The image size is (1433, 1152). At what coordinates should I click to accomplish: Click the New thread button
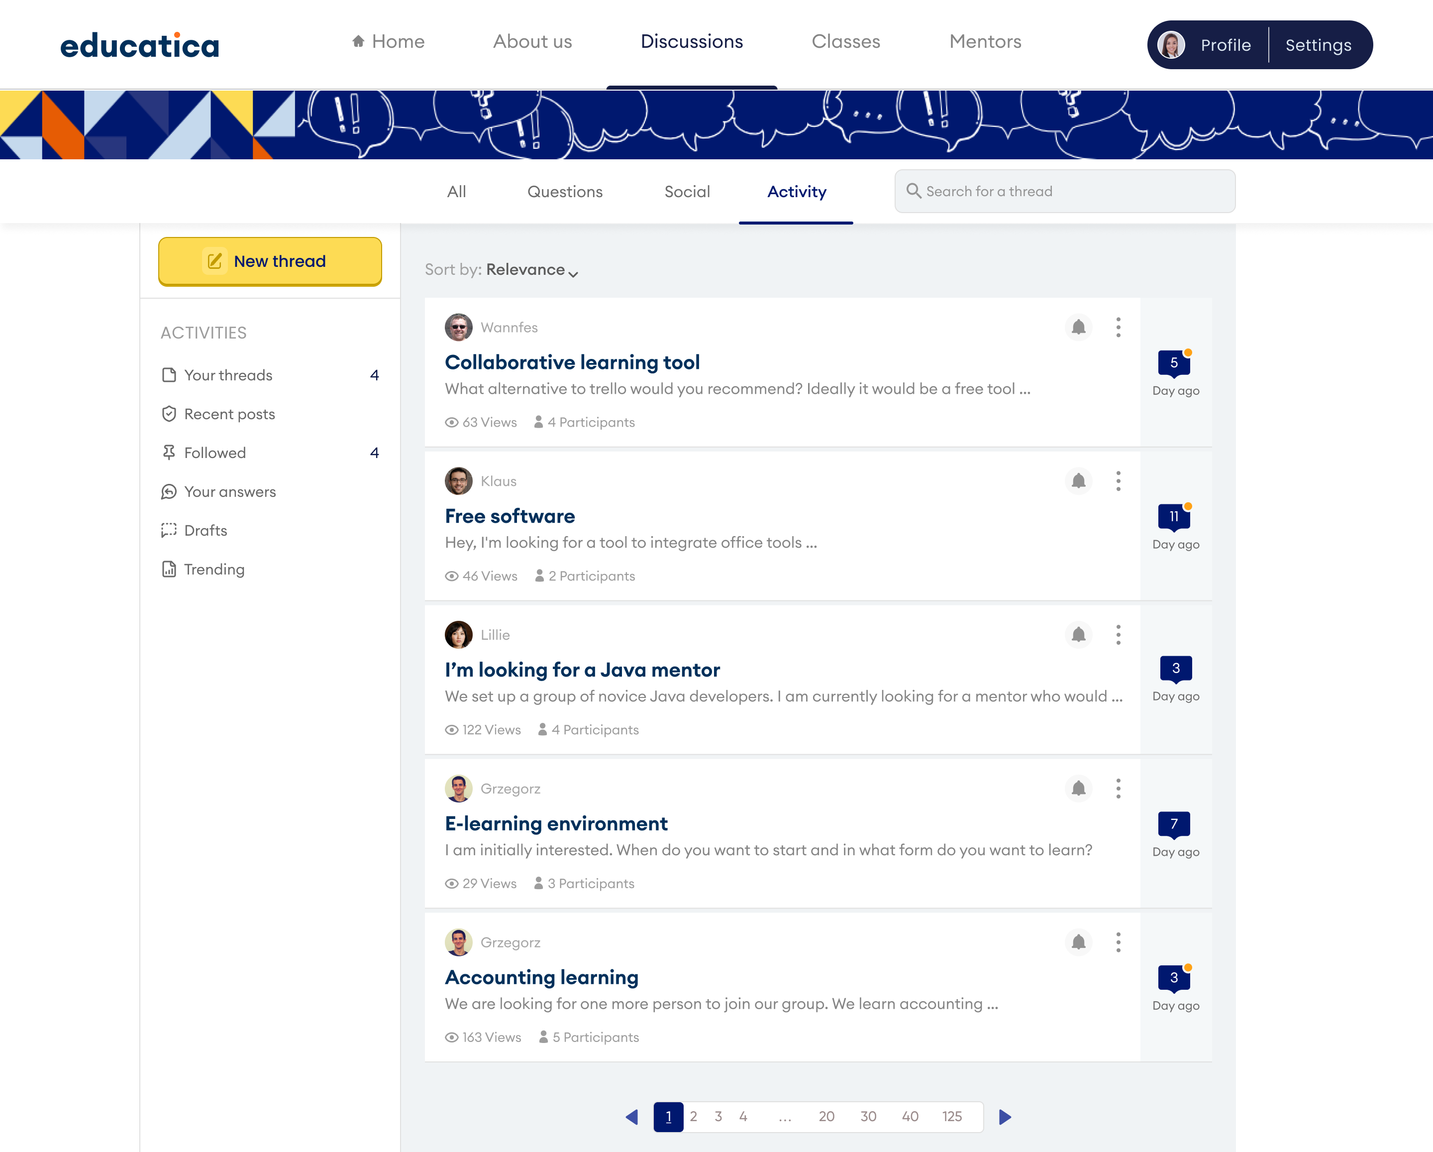[x=270, y=261]
